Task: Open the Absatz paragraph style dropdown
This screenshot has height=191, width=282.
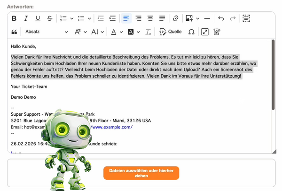Action: tap(46, 32)
